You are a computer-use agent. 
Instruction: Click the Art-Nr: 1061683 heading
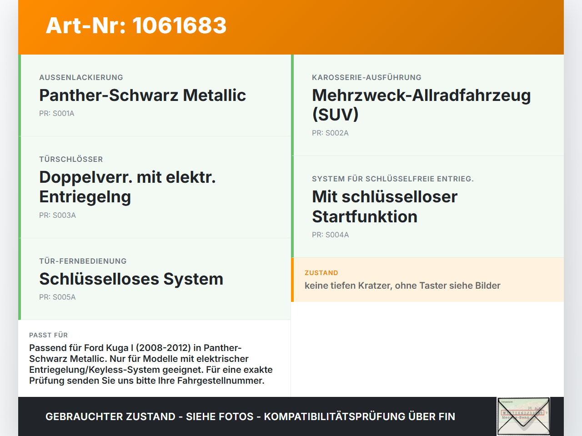[136, 25]
